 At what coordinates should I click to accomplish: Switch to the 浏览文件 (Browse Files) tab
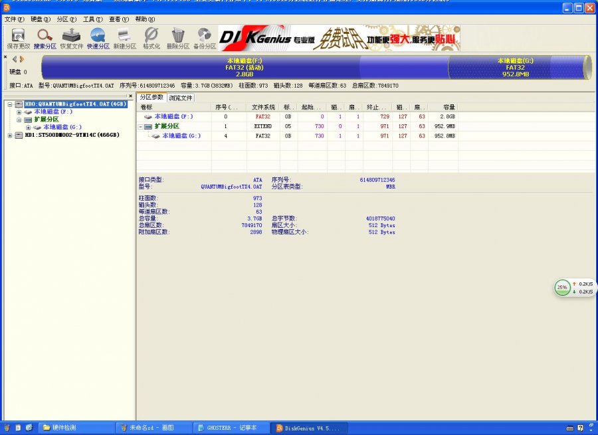[180, 98]
